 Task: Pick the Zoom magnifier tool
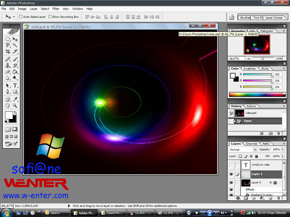pyautogui.click(x=15, y=105)
